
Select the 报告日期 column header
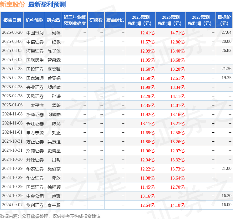click(12, 20)
